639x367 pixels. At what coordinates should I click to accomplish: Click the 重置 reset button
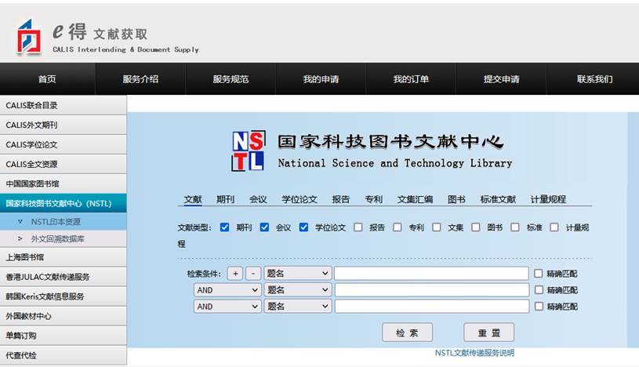[x=488, y=332]
